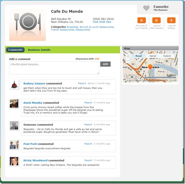Report the comment by Someone
This screenshot has width=185, height=184.
(x=88, y=124)
